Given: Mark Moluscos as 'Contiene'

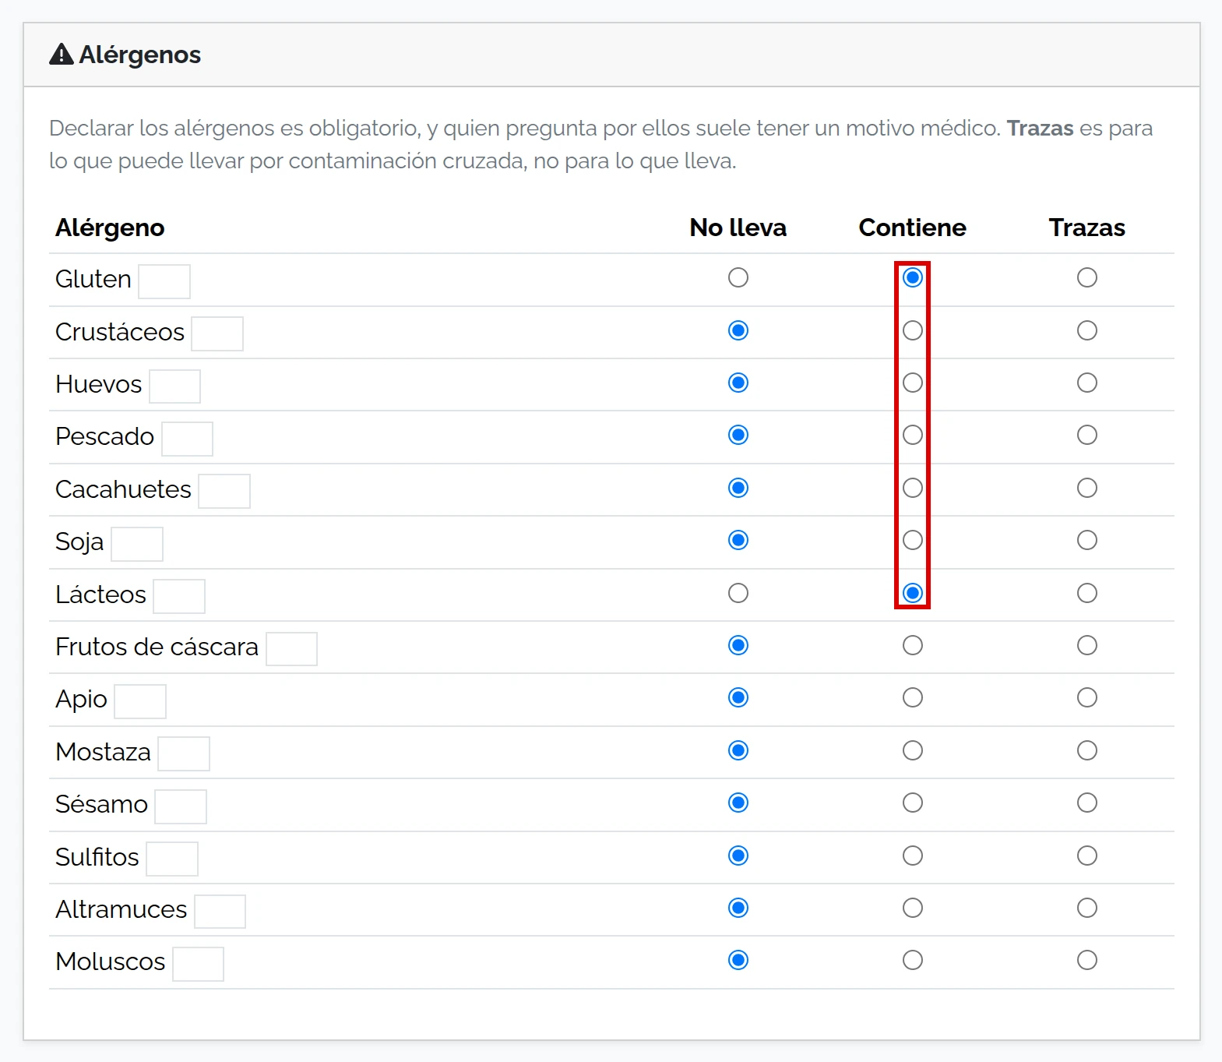Looking at the screenshot, I should [913, 961].
